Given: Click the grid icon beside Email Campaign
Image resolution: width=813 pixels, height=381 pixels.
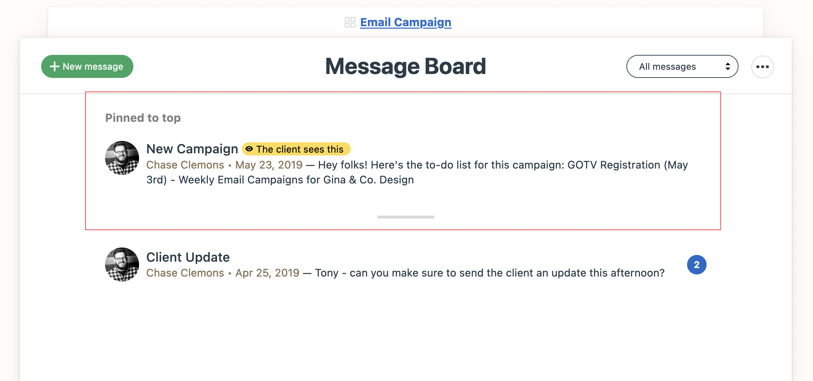Looking at the screenshot, I should (x=350, y=22).
